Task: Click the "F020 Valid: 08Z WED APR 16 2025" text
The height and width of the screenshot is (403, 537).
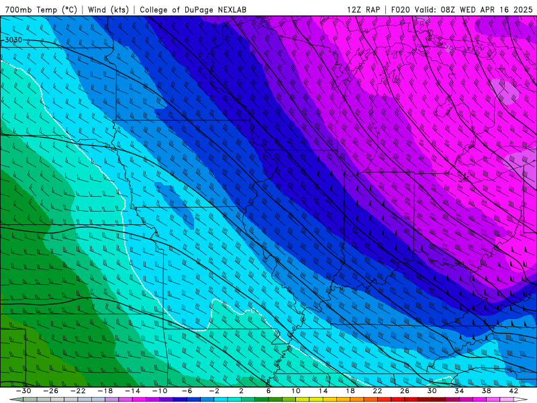Action: point(462,9)
